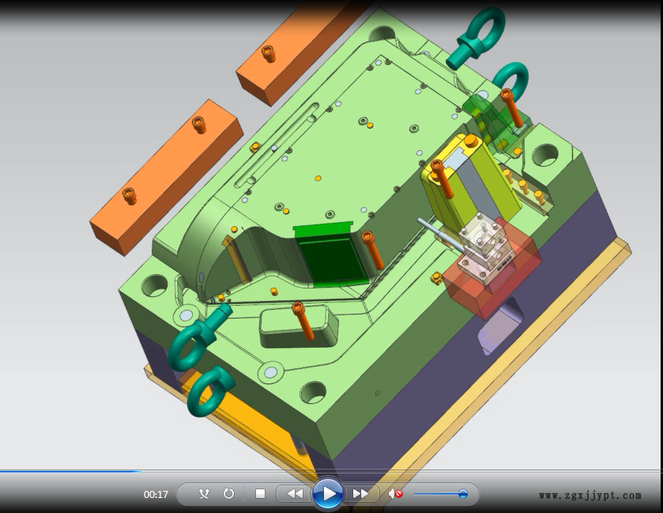Screen dimensions: 663x513
Task: Unmute the sound via speaker icon
Action: 394,494
